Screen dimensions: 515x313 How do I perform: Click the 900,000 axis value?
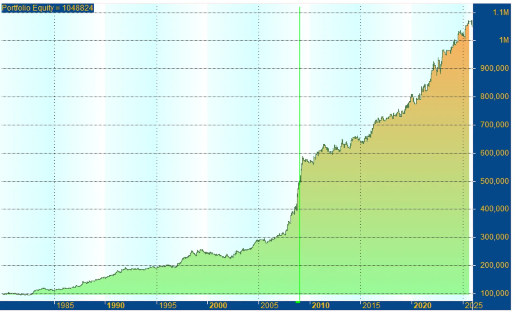494,68
